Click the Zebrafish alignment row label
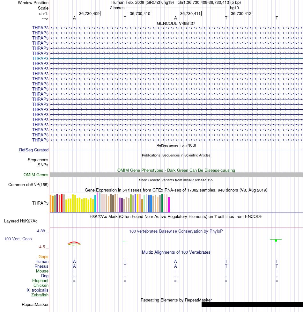 pos(40,295)
